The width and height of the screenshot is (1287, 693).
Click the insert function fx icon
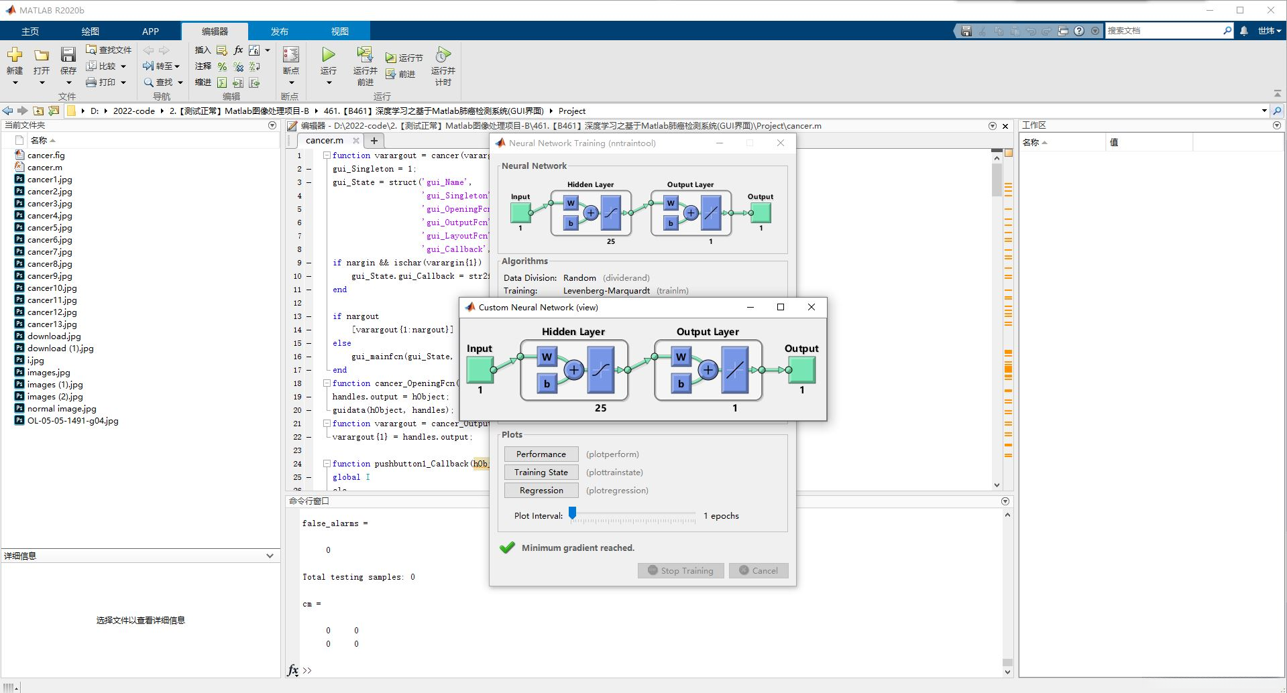(x=238, y=50)
